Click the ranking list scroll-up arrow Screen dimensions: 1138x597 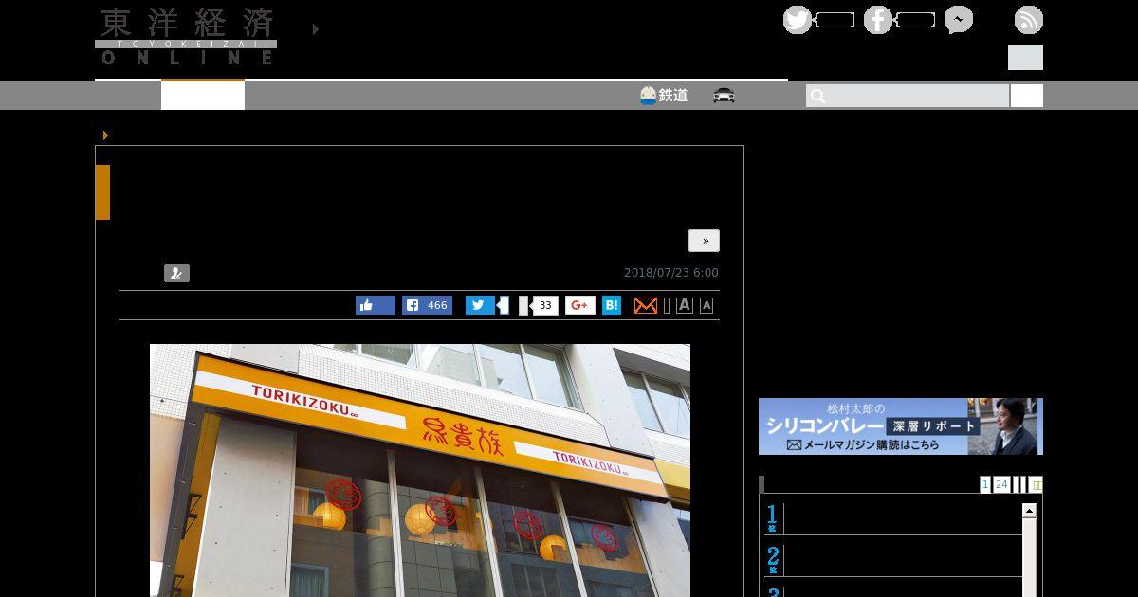pos(1029,511)
